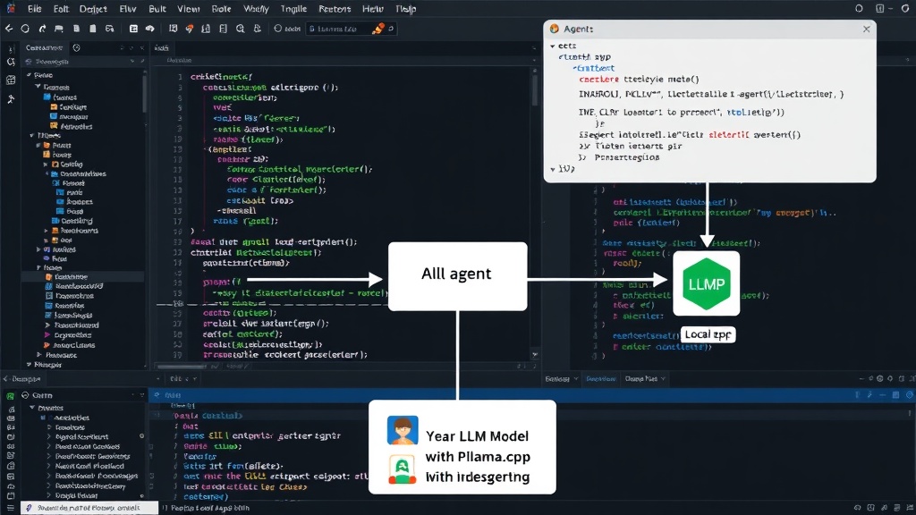Click the Alll agent box

tap(457, 276)
